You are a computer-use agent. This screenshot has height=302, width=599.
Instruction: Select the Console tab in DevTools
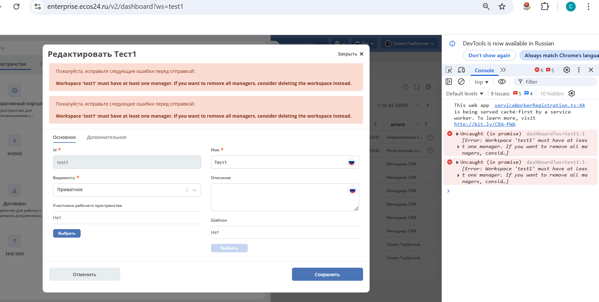click(484, 70)
